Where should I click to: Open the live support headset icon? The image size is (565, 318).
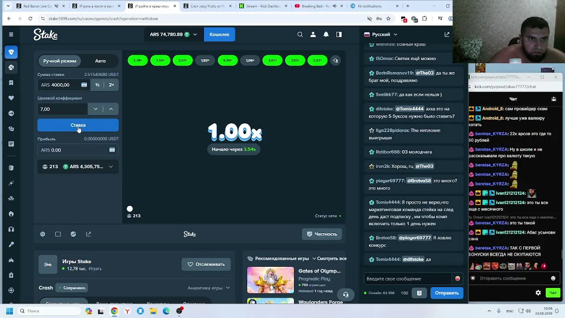click(346, 295)
